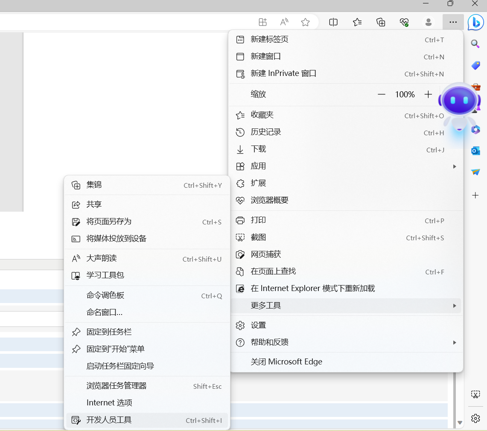Screen dimensions: 487x431
Task: Open sidebar settings gear icon
Action: [475, 418]
